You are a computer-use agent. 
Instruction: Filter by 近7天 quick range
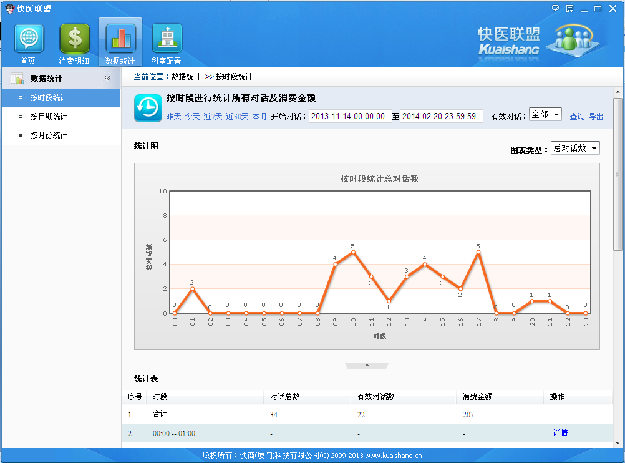click(213, 117)
